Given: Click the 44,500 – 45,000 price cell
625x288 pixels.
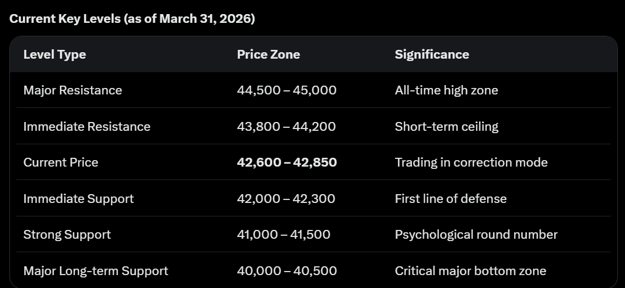Looking at the screenshot, I should pos(287,90).
